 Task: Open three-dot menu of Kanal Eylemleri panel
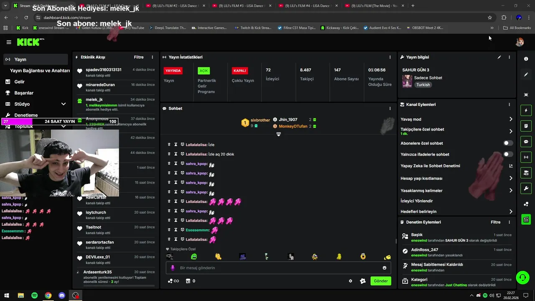(x=509, y=105)
